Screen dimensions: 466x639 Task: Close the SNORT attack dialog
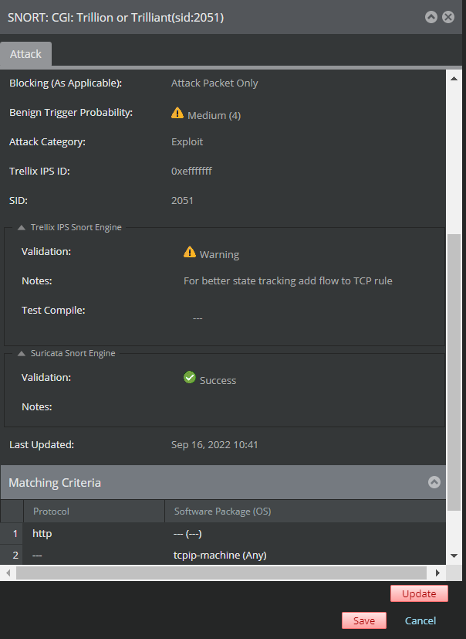click(x=448, y=17)
